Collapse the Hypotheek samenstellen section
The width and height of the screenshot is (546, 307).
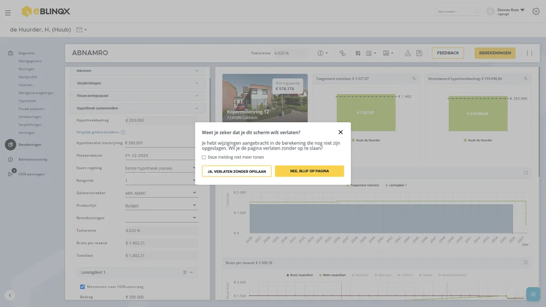pos(137,108)
